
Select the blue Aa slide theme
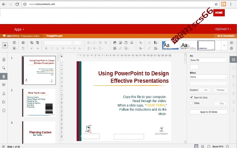170,45
